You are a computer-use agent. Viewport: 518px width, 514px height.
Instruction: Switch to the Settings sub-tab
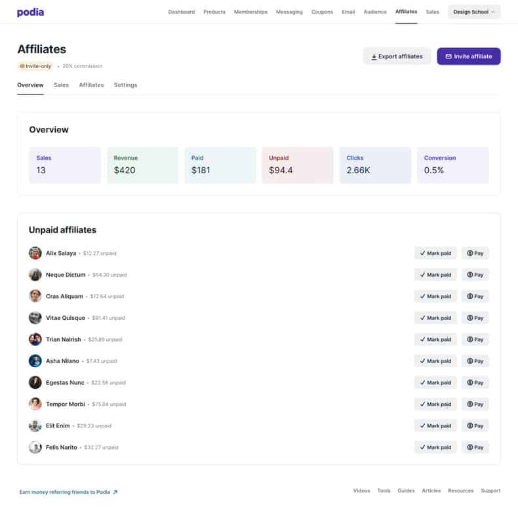click(125, 85)
